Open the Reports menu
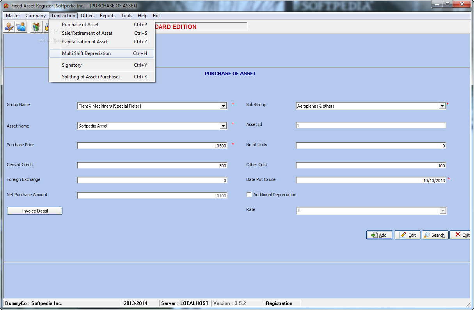 pyautogui.click(x=108, y=16)
